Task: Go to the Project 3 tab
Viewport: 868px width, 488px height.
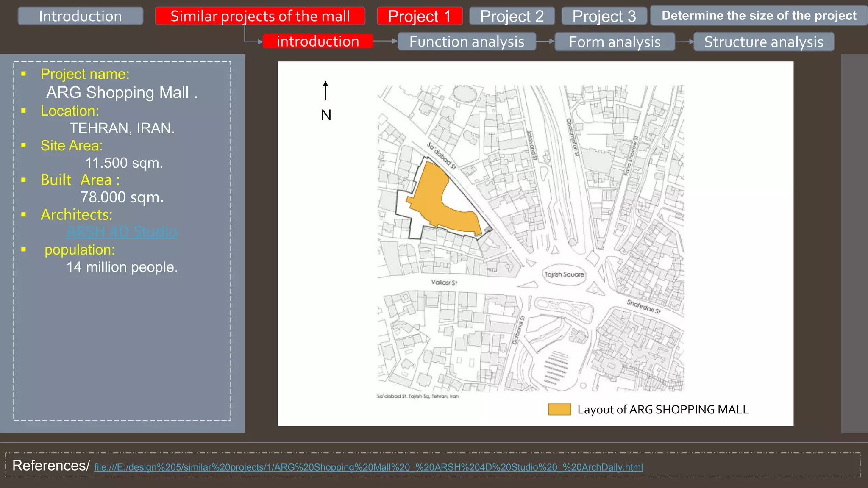Action: click(x=604, y=16)
